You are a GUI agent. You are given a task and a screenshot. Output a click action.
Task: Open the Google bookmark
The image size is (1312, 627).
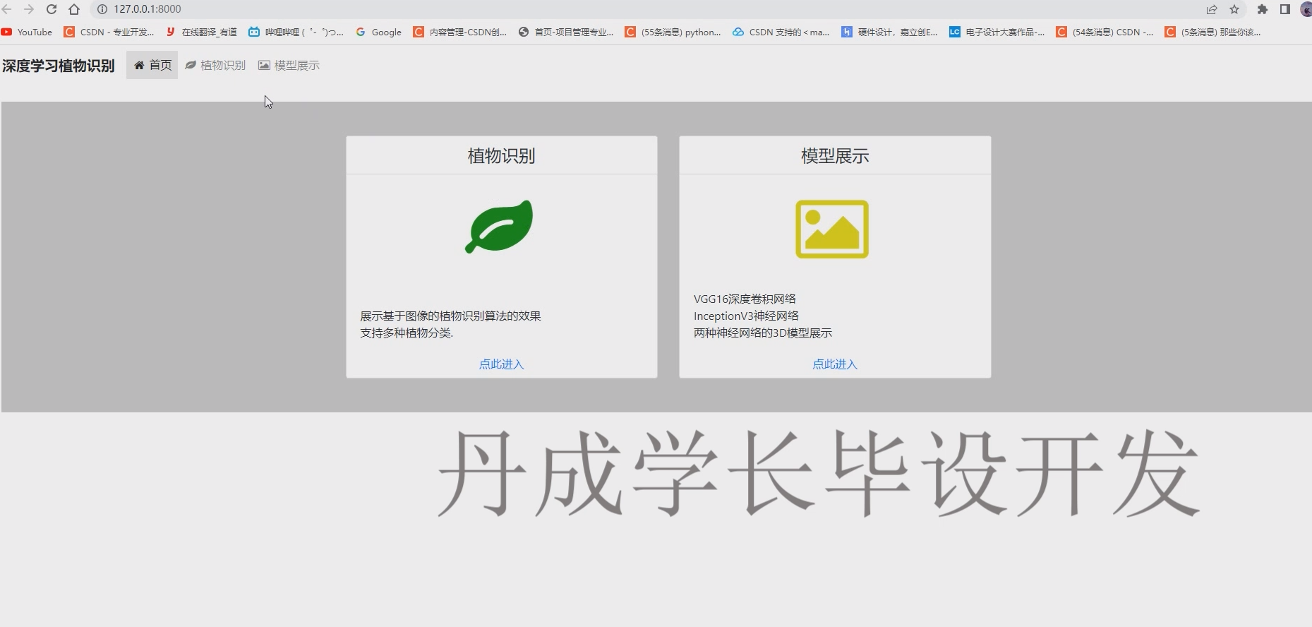click(378, 32)
